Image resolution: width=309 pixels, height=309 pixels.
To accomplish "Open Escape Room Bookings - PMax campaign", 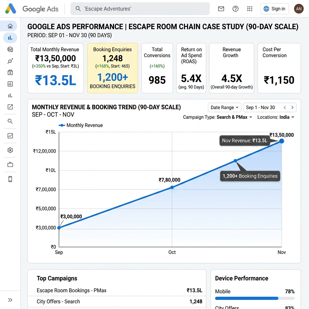I will click(117, 290).
